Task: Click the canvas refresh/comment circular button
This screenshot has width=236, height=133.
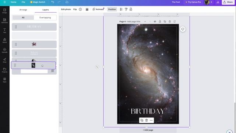Action: point(183,29)
